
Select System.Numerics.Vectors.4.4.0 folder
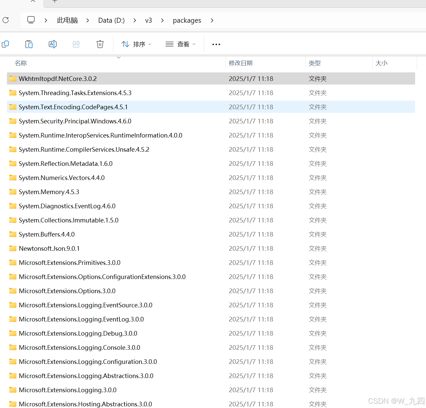tap(211, 178)
